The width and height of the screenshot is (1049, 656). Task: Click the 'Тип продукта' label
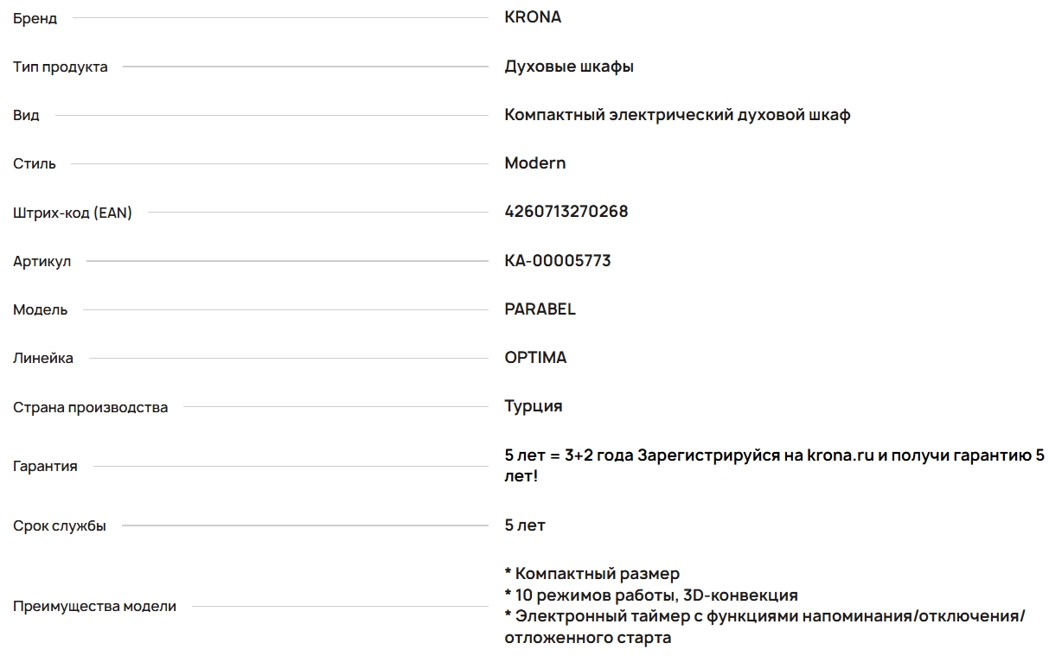(x=61, y=67)
